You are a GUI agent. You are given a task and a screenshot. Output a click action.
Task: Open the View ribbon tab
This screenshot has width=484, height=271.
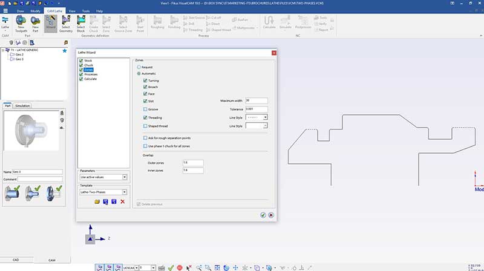pos(73,11)
